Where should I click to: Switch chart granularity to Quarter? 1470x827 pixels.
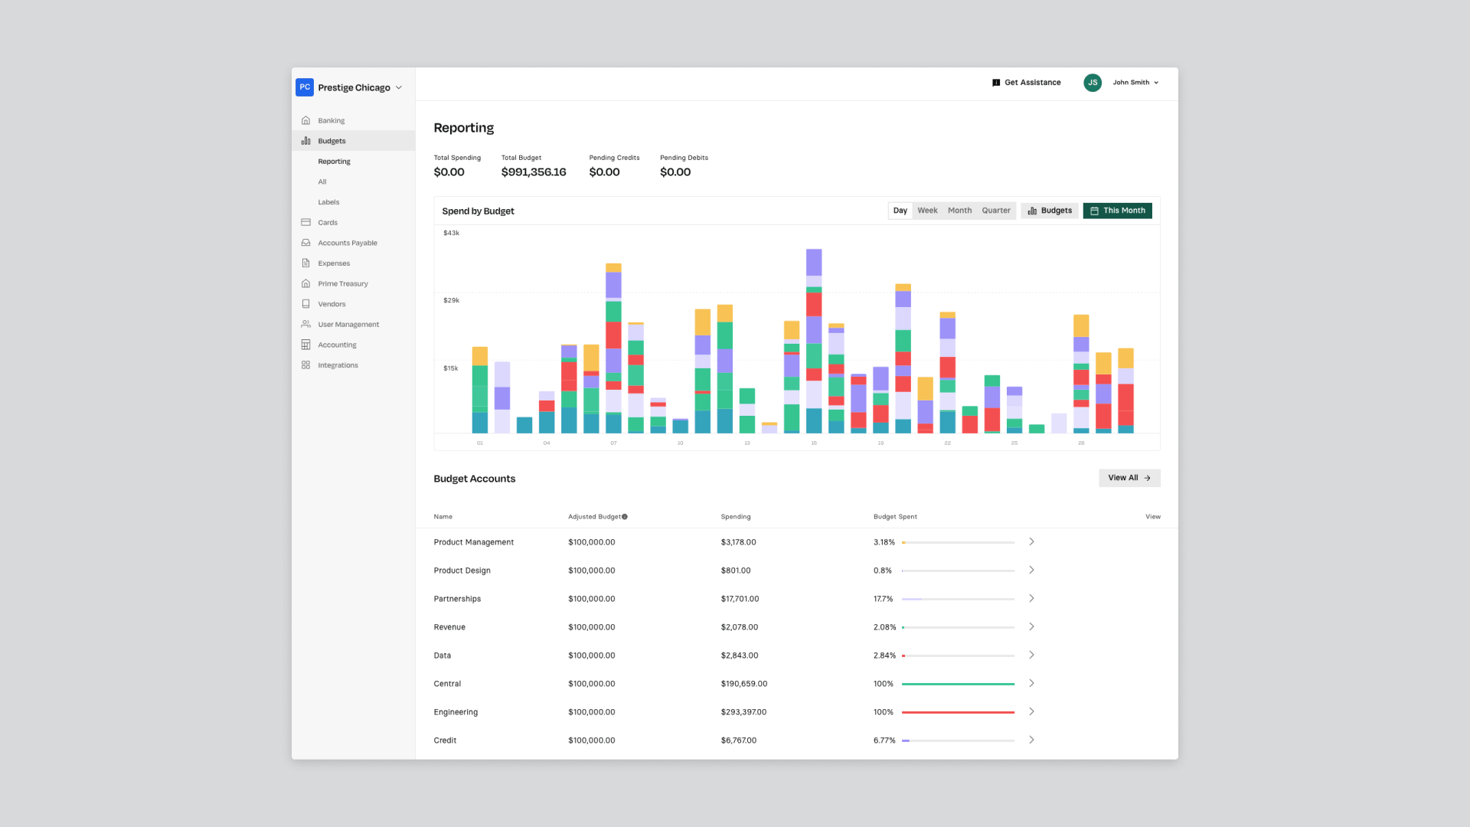click(996, 211)
